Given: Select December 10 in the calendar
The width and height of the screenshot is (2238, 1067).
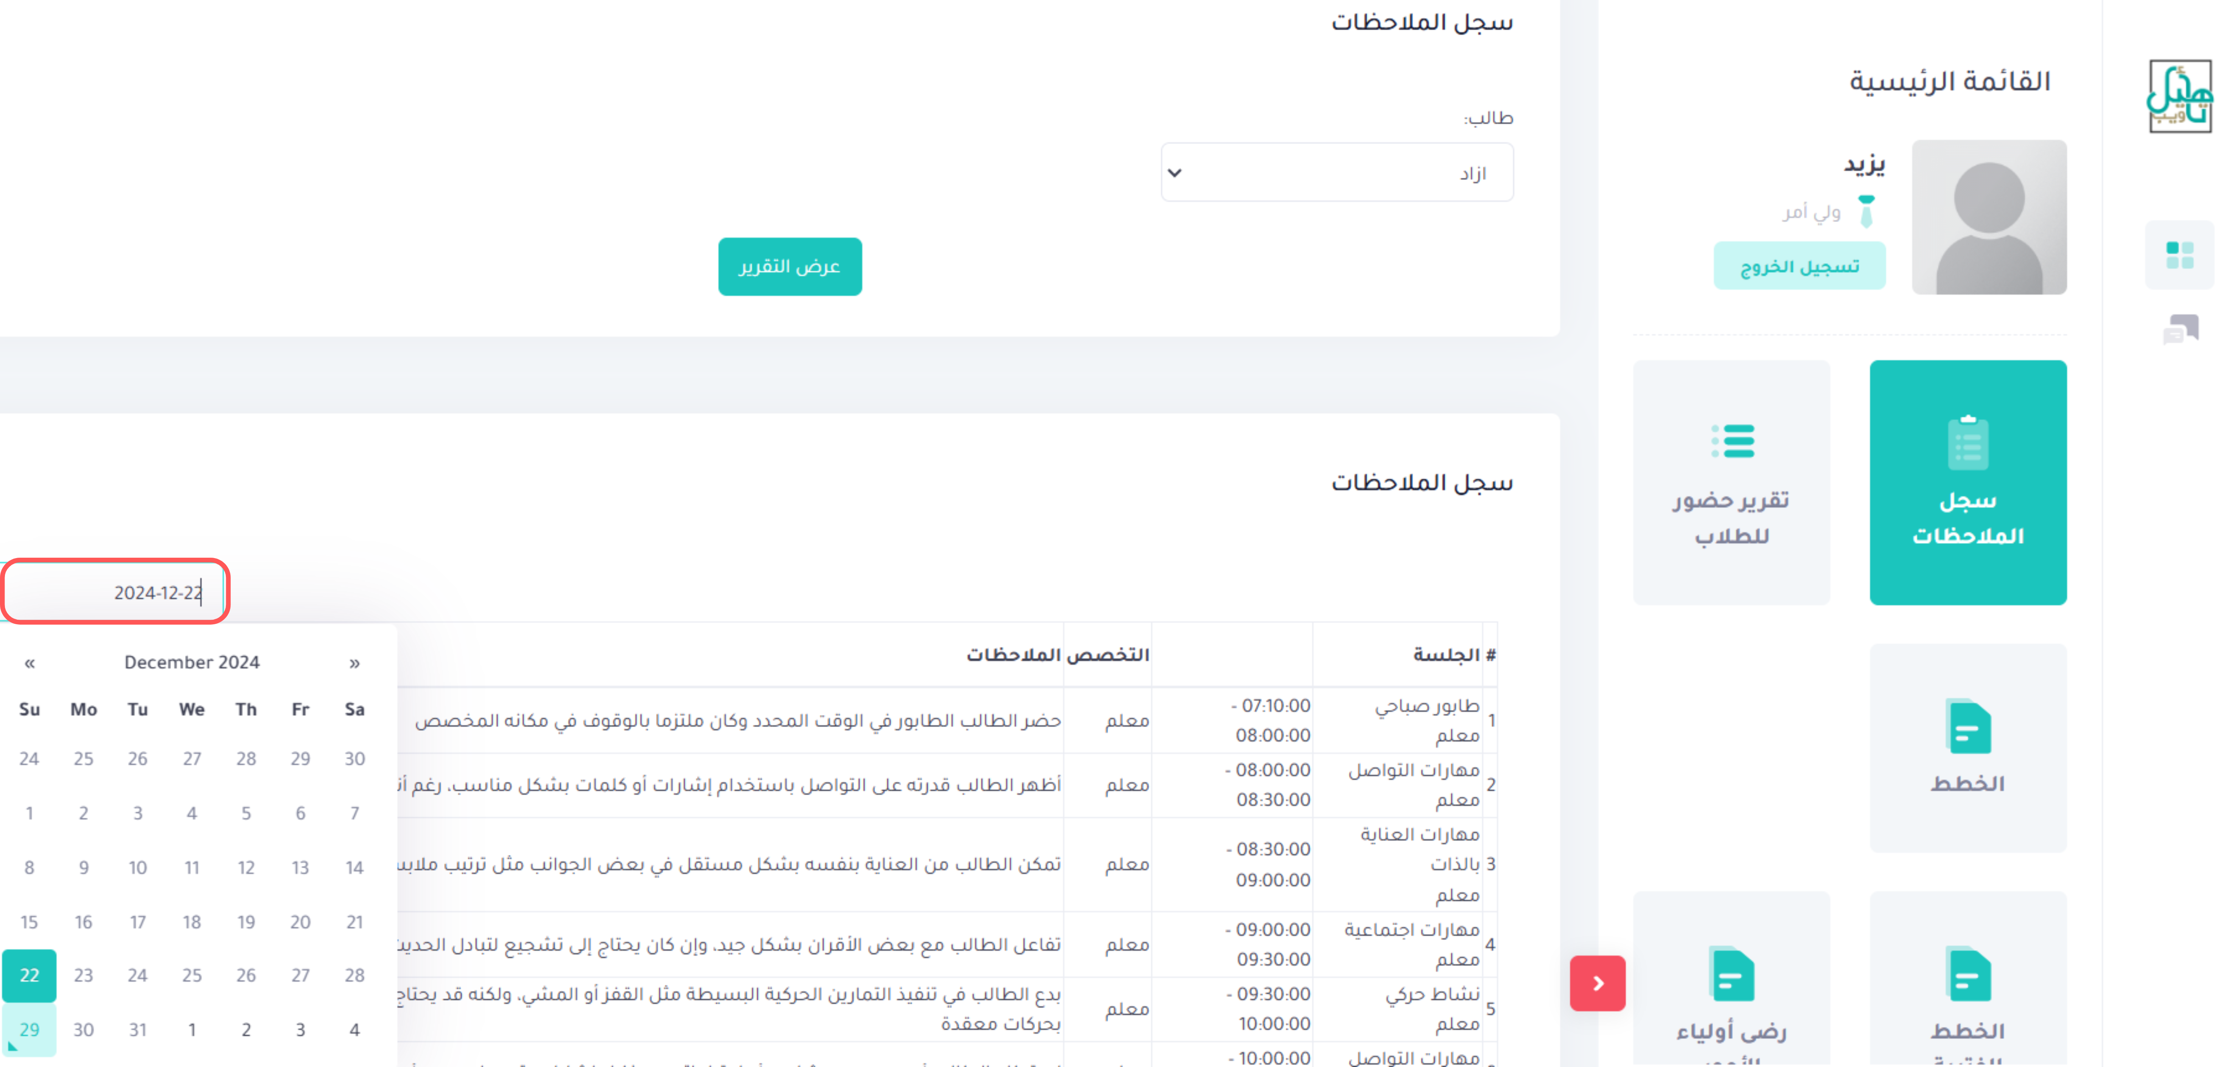Looking at the screenshot, I should 137,867.
